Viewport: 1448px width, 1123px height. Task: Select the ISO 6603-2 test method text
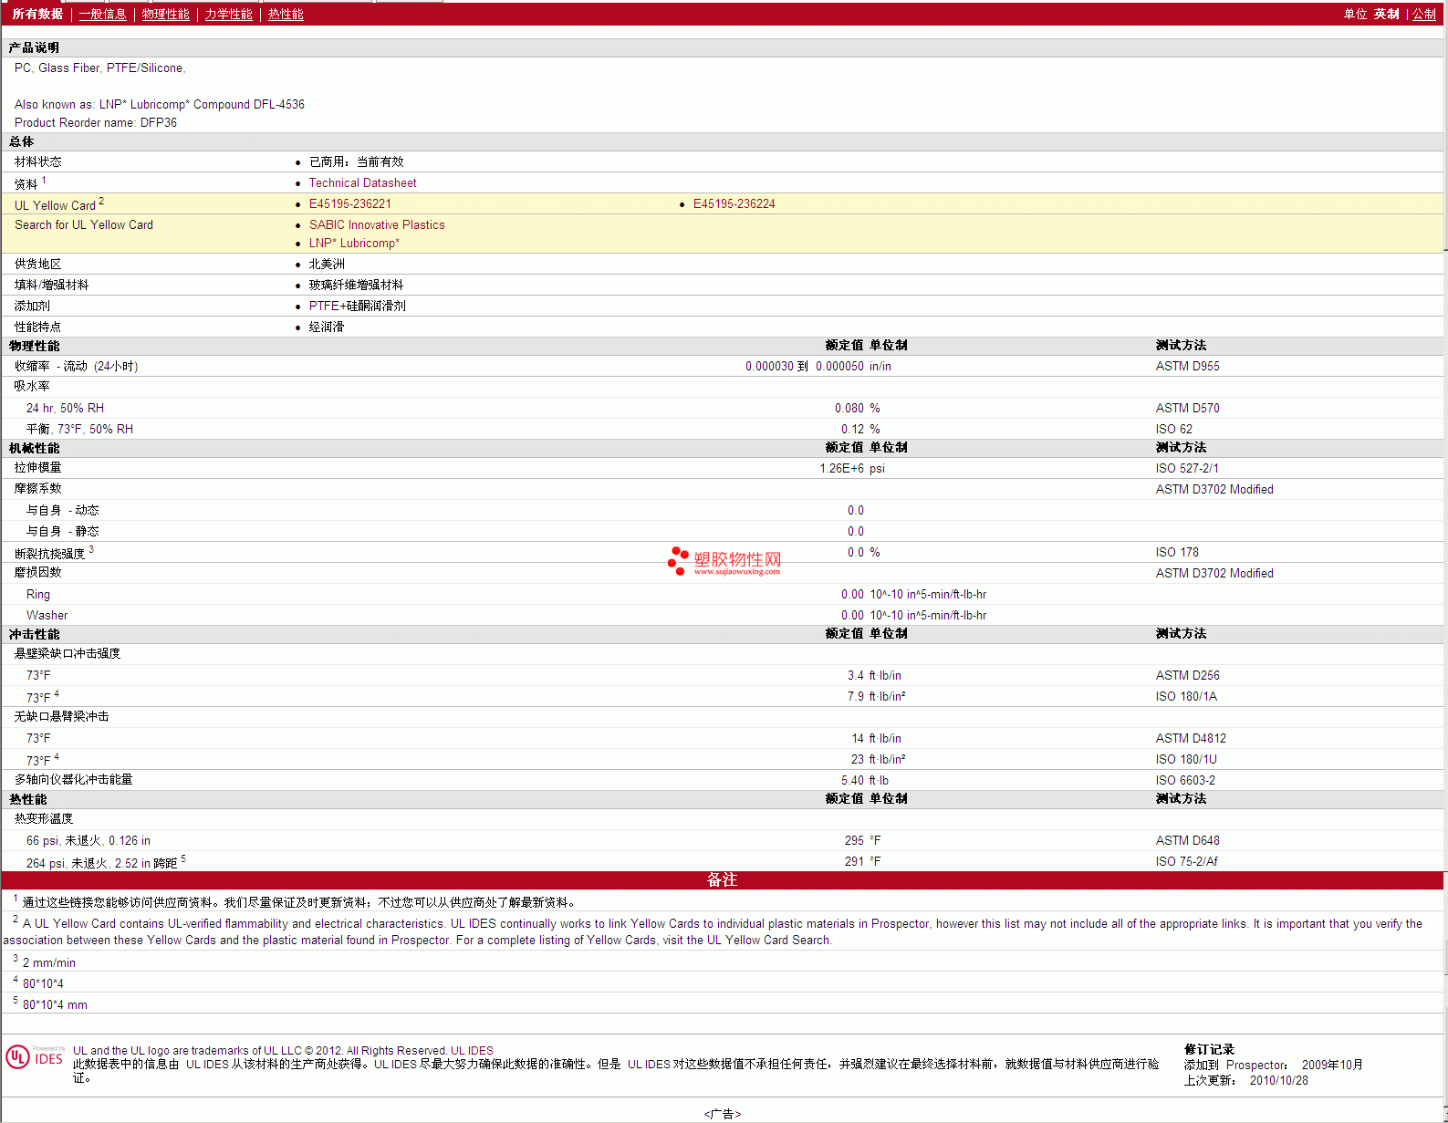click(1185, 781)
